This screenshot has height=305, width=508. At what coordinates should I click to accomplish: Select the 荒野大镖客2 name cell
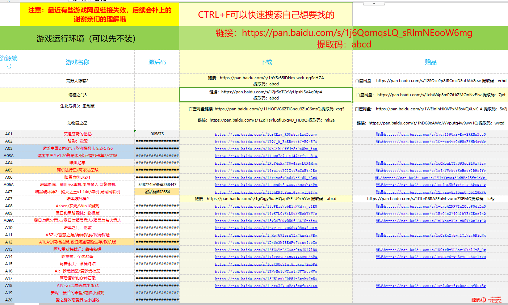(x=77, y=81)
